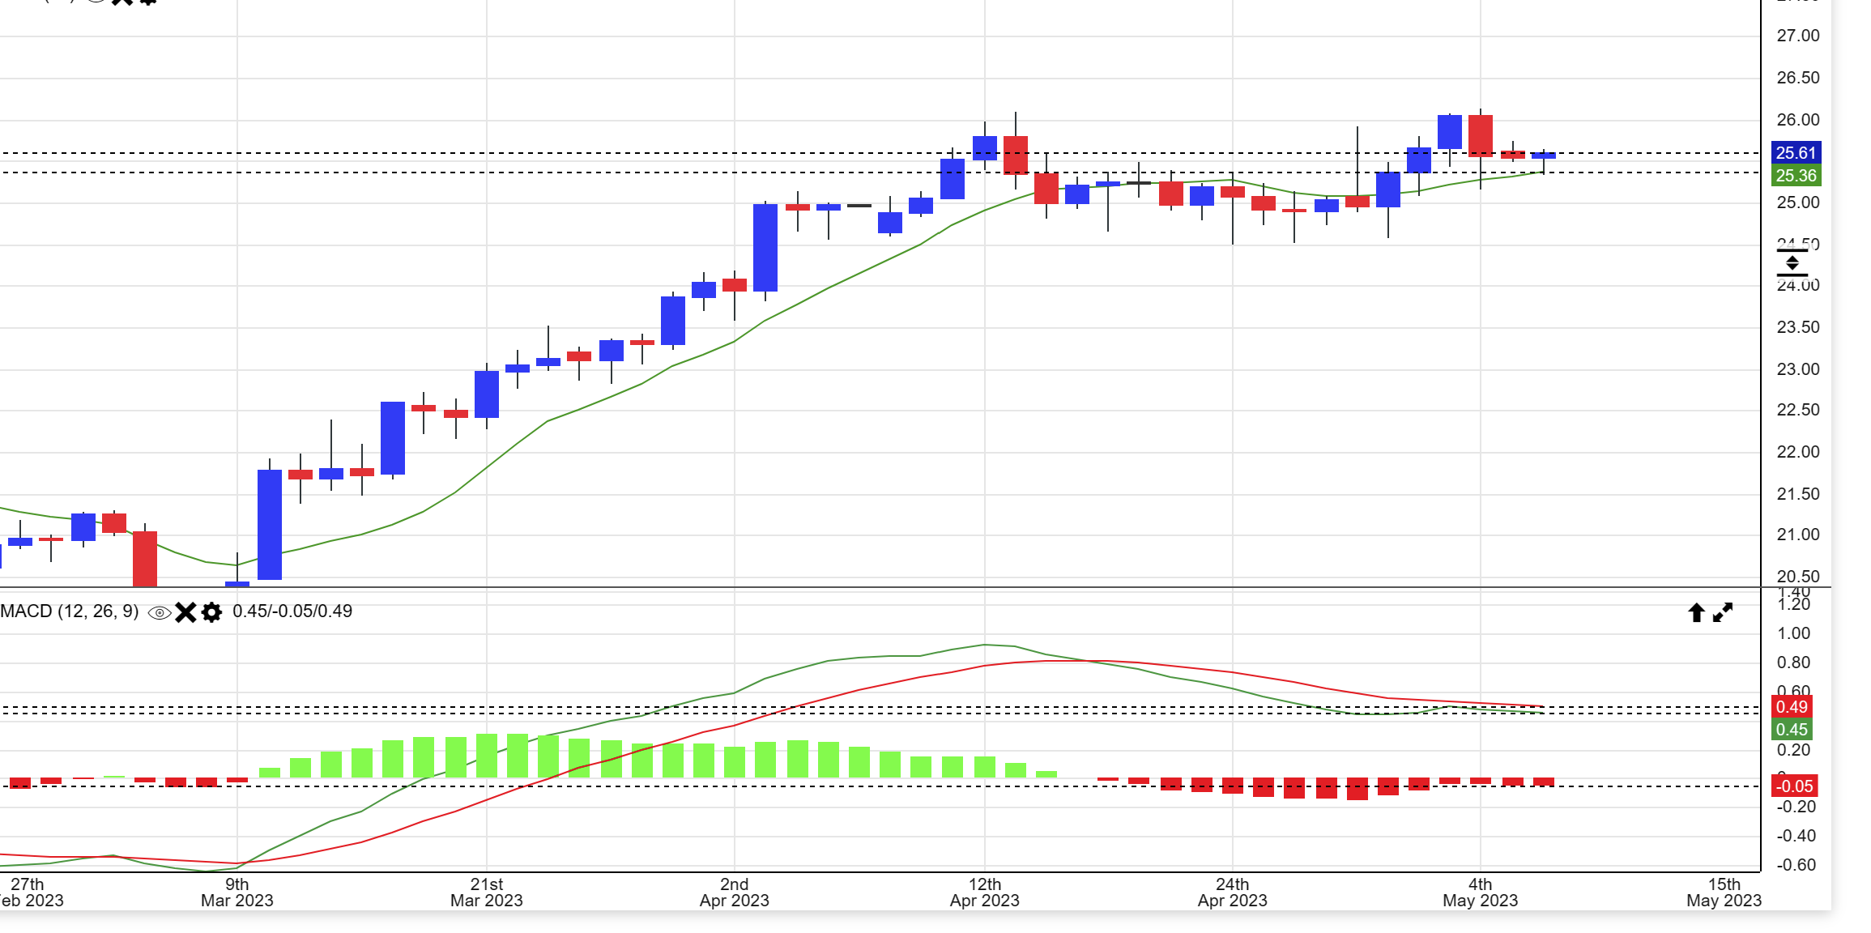Image resolution: width=1871 pixels, height=933 pixels.
Task: Toggle MACD indicator visibility with eye icon
Action: click(x=160, y=613)
